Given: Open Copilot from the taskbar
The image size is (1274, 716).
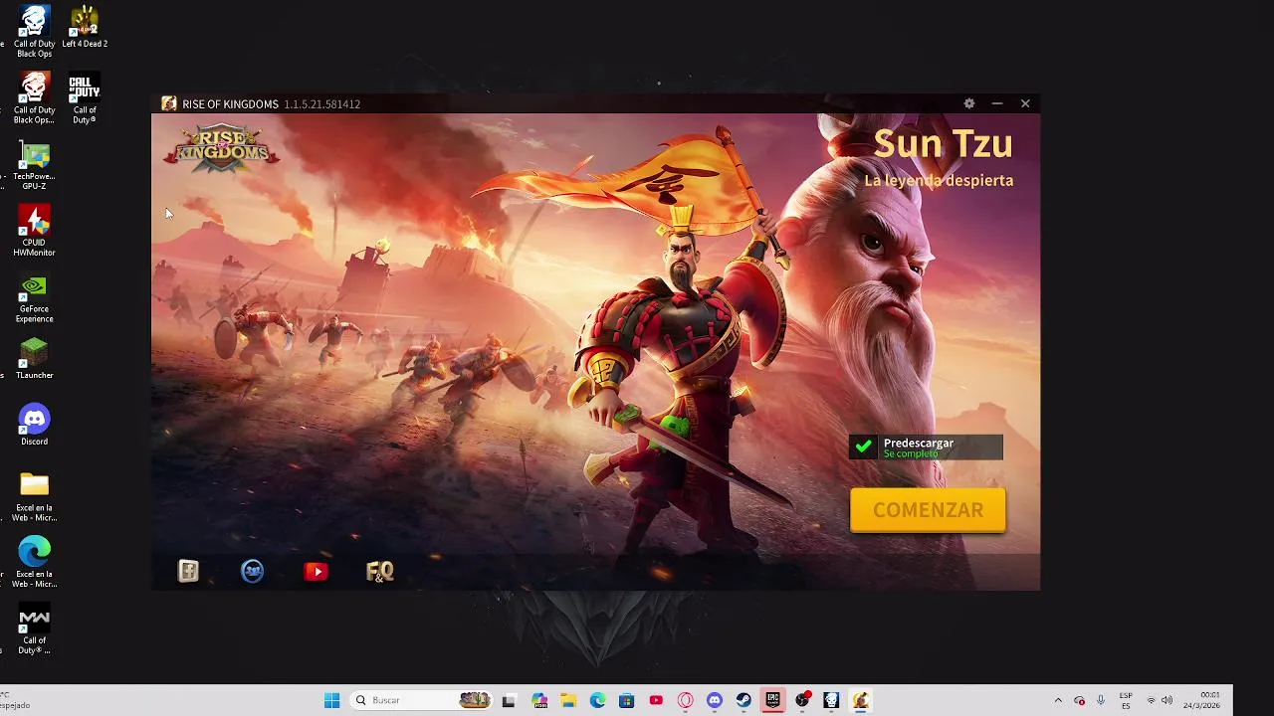Looking at the screenshot, I should 539,700.
